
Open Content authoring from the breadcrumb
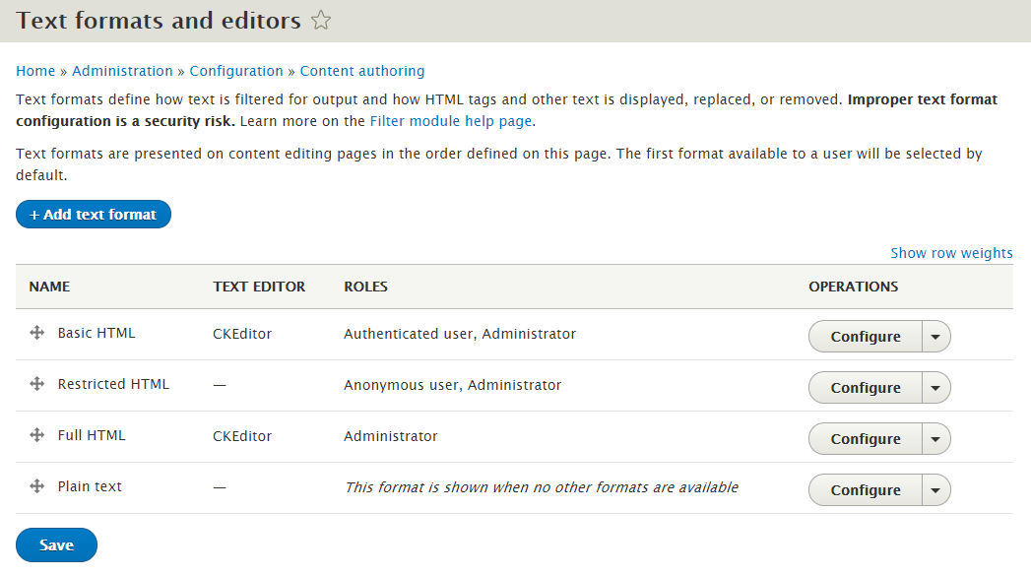[x=362, y=70]
